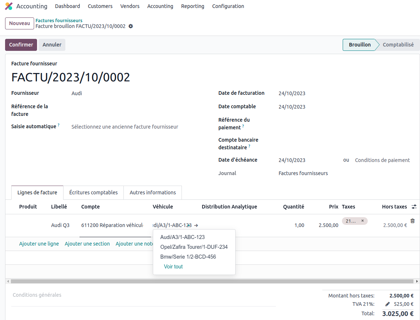Remove the 21% tax tag with x
The image size is (420, 320).
click(x=362, y=221)
